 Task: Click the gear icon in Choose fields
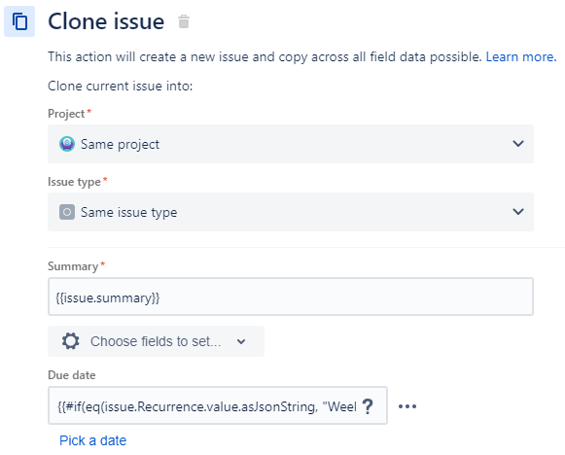pos(71,341)
